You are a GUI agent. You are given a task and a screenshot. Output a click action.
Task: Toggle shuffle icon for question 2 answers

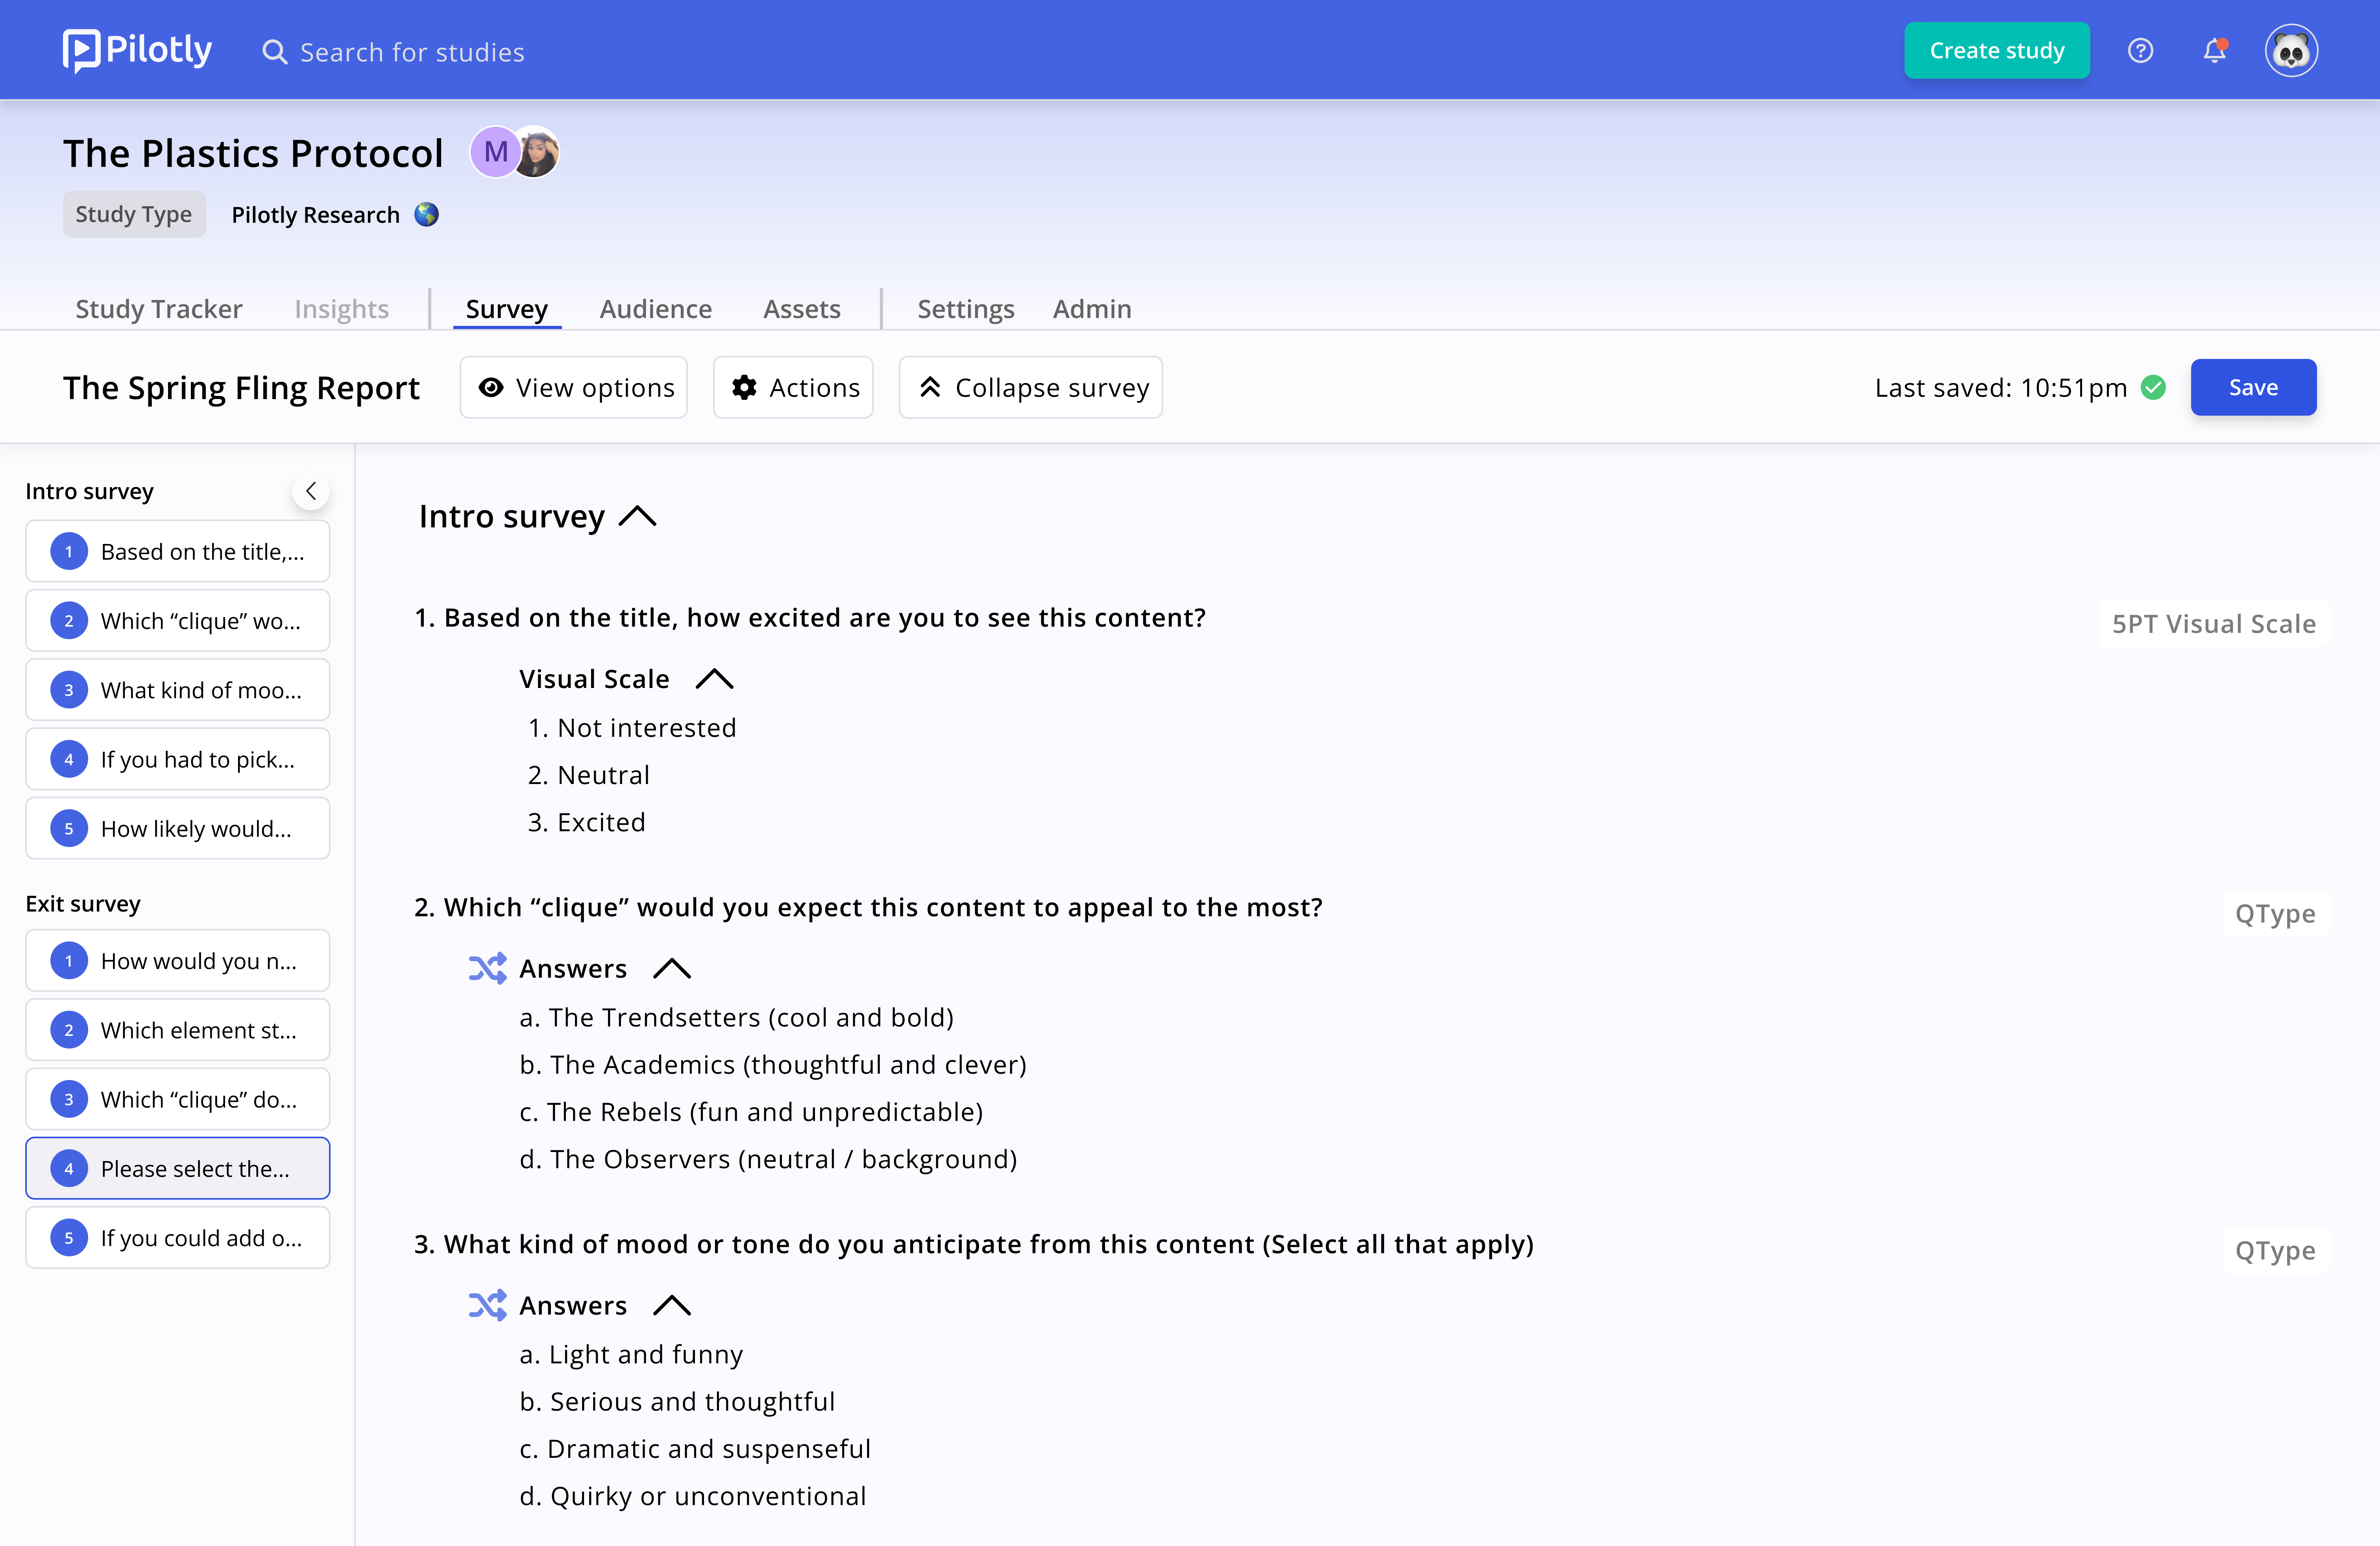click(x=487, y=968)
